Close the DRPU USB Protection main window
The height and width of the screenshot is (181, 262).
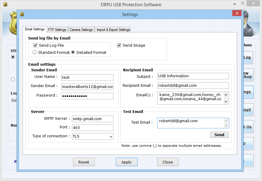coord(253,4)
